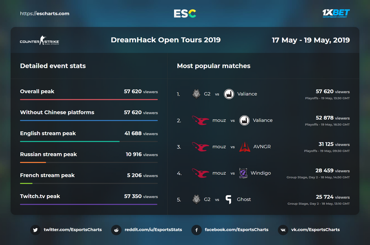Viewport: 370px width, 245px height.
Task: Select the Twitch.tv value 57 350 viewers
Action: pos(141,196)
